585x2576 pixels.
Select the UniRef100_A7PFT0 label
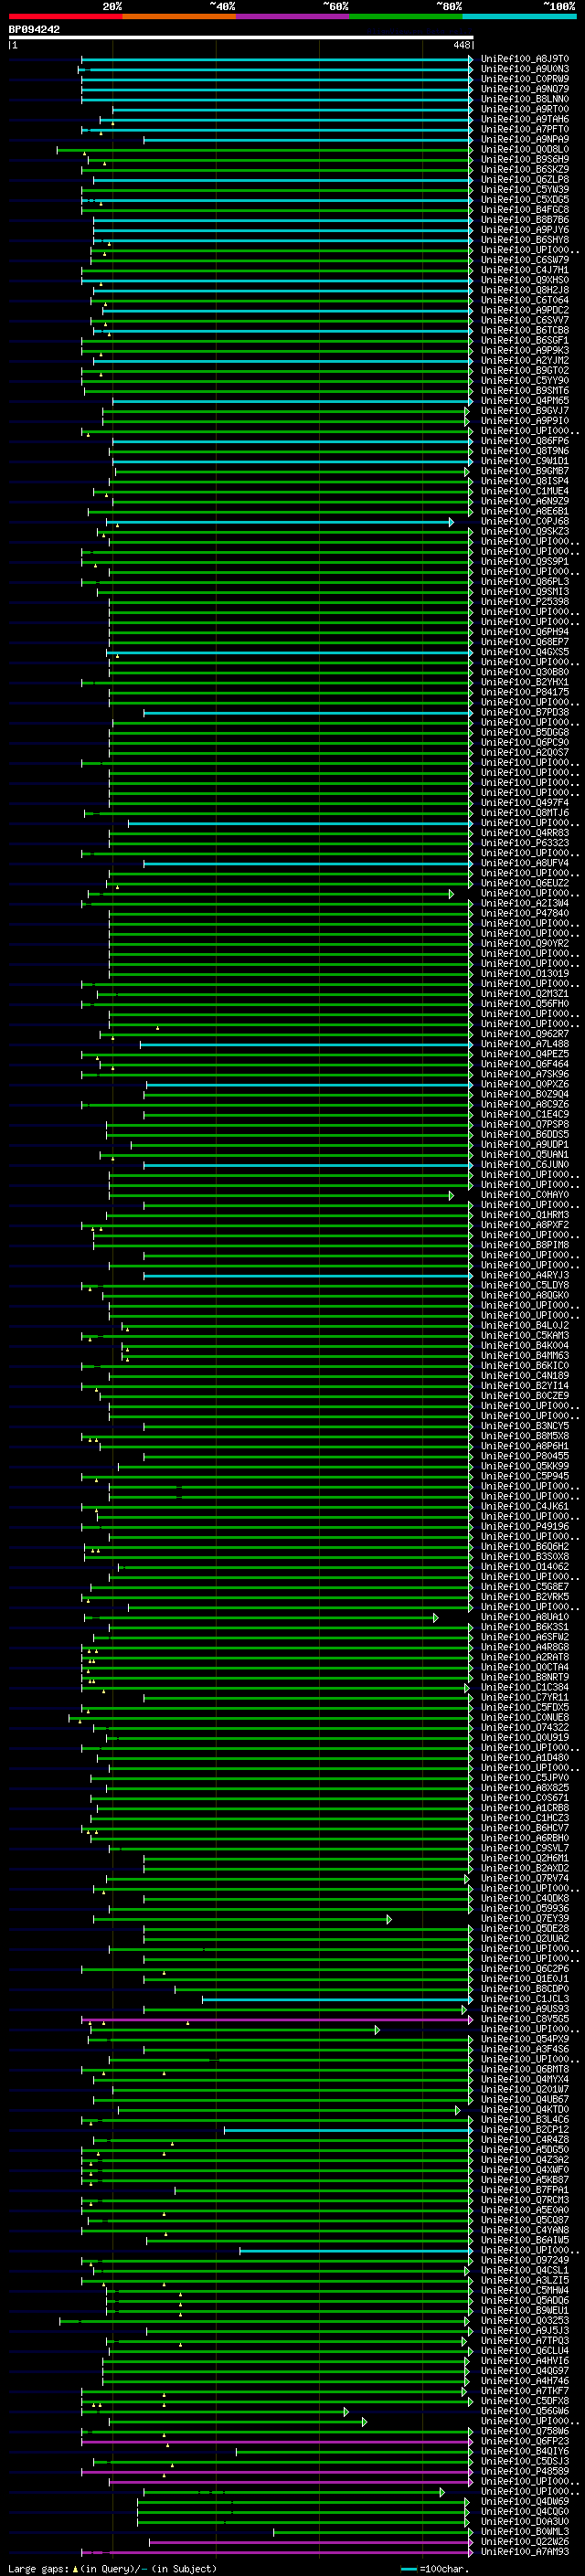point(525,129)
